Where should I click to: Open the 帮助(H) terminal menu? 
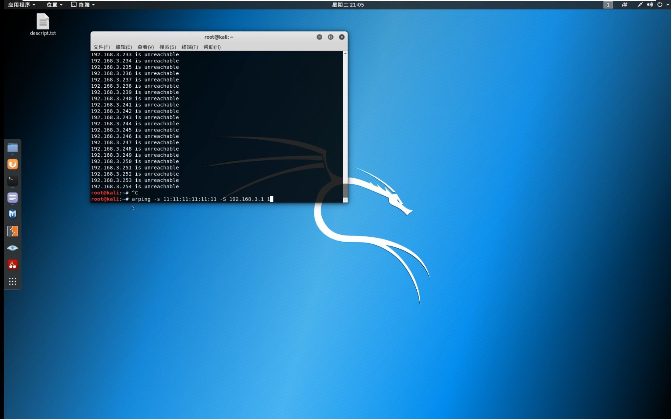pyautogui.click(x=212, y=47)
